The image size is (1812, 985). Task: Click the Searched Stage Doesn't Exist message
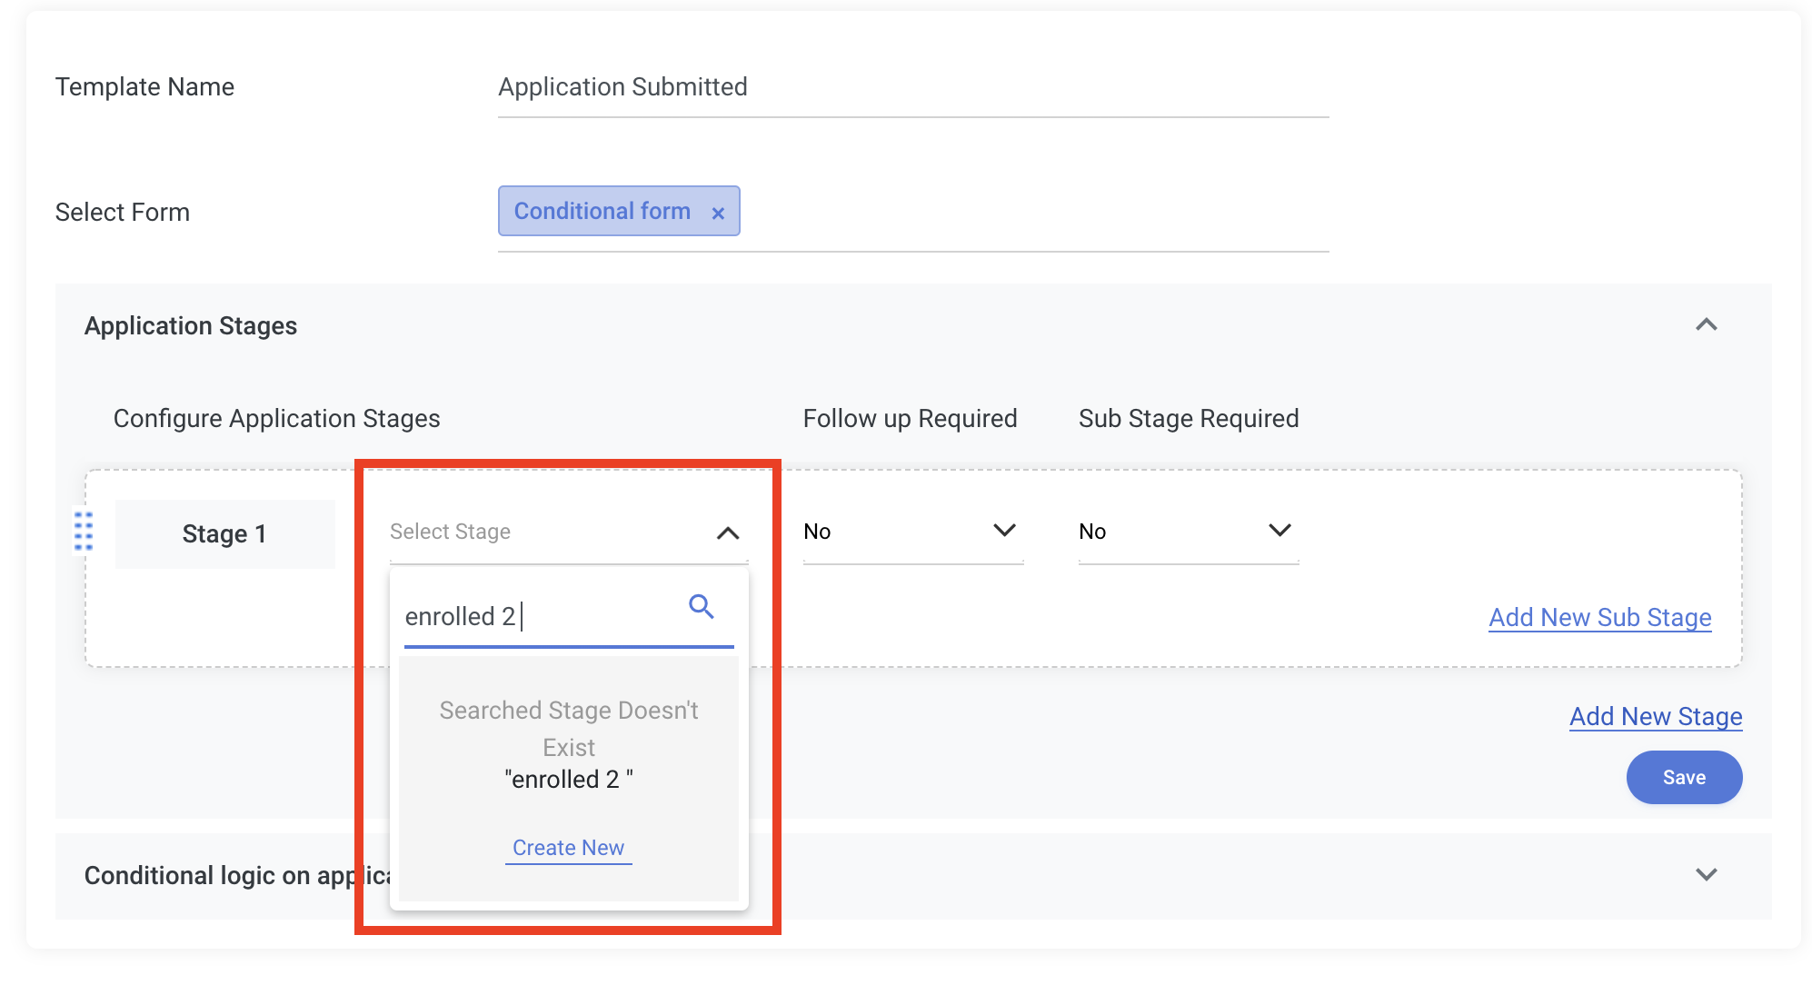pos(569,729)
